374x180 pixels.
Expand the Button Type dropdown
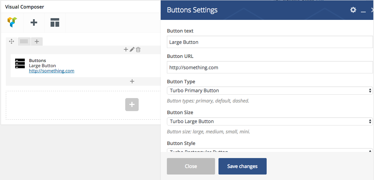coord(269,91)
